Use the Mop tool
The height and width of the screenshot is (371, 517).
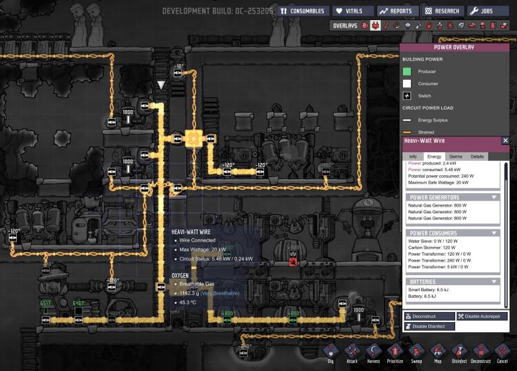(x=438, y=351)
